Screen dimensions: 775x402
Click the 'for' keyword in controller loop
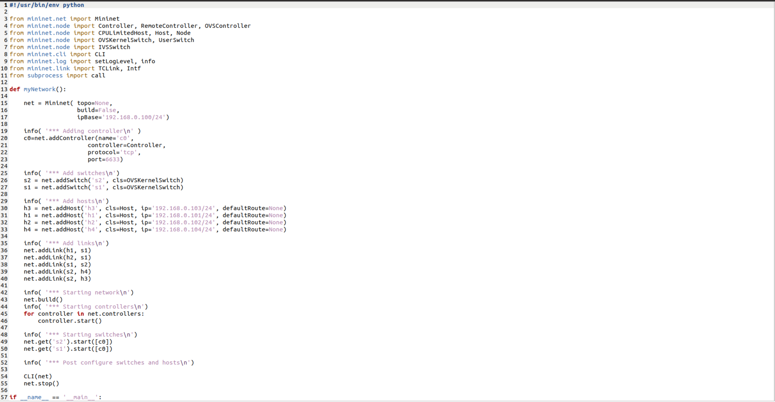[x=29, y=314]
